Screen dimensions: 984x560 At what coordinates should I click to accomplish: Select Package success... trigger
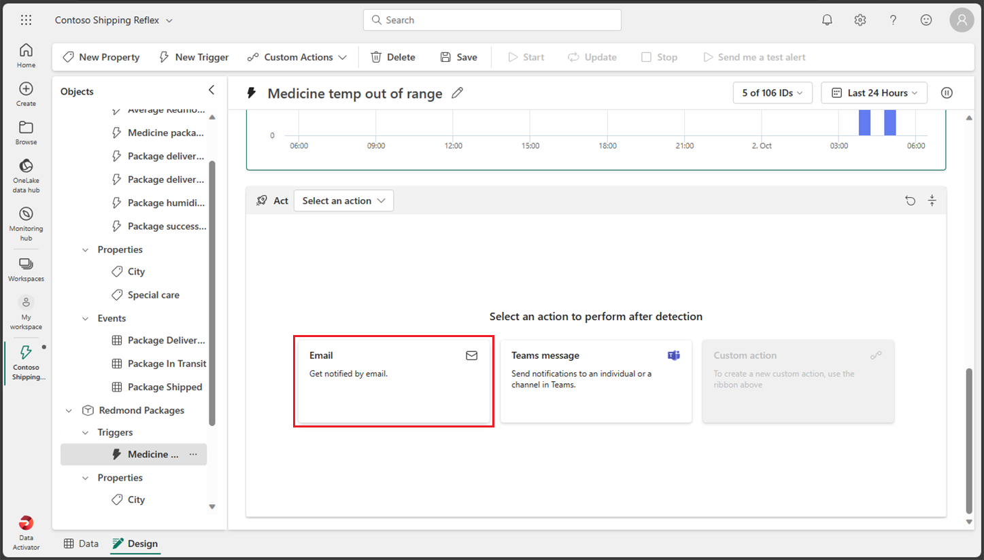(158, 226)
